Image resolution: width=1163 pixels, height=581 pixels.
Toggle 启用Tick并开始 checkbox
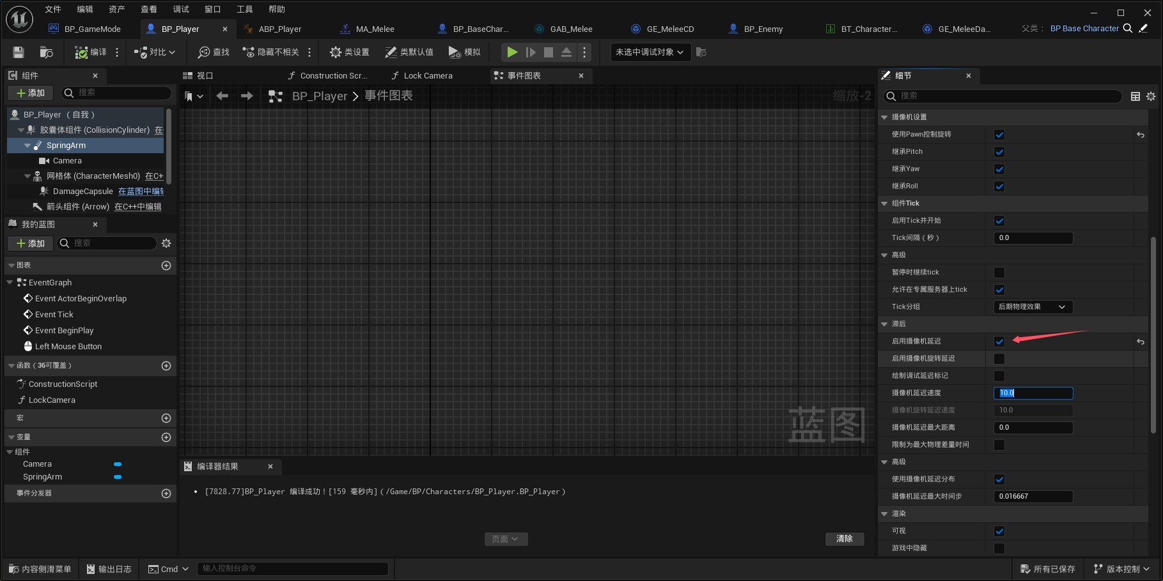[999, 221]
